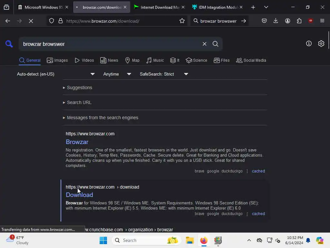Open engine options dots for Download result
330x248 pixels.
point(247,214)
